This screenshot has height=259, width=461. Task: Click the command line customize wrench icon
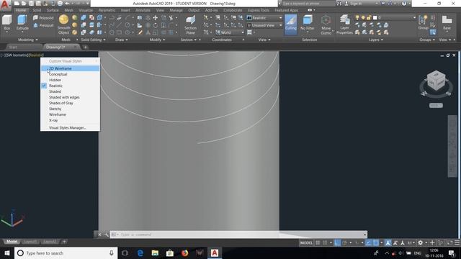[106, 235]
